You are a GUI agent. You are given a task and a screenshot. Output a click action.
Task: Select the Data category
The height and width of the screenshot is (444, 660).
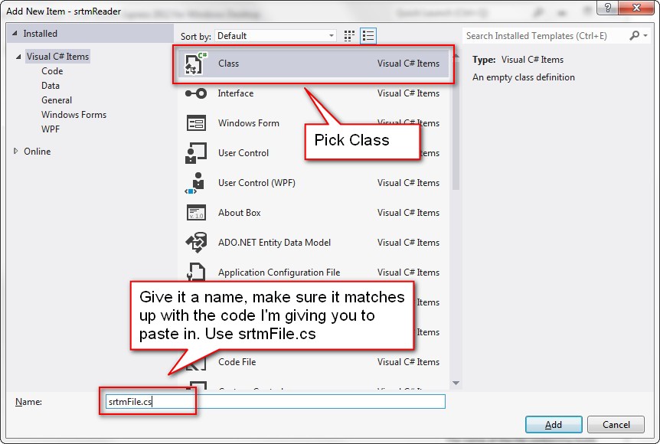[x=51, y=86]
